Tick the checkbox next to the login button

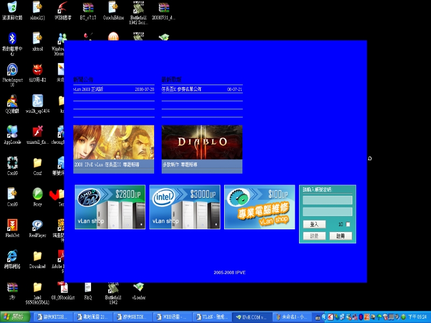click(x=348, y=224)
